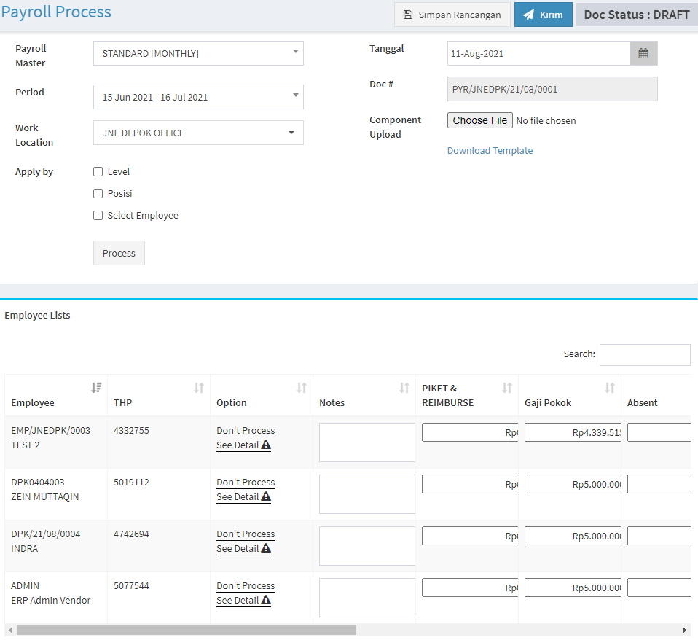Sort the Notes column

[x=404, y=388]
